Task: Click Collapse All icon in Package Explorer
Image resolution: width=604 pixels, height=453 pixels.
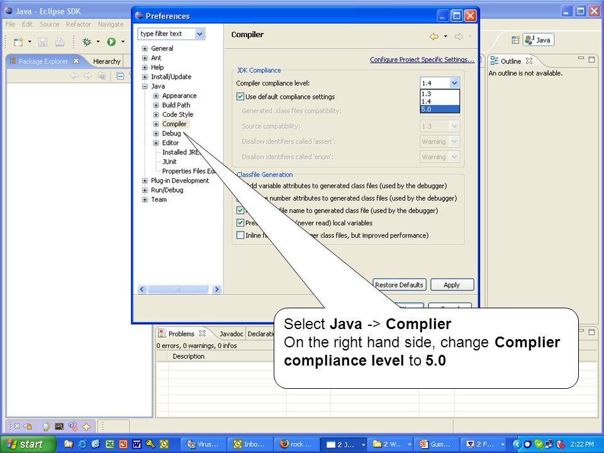Action: (120, 75)
